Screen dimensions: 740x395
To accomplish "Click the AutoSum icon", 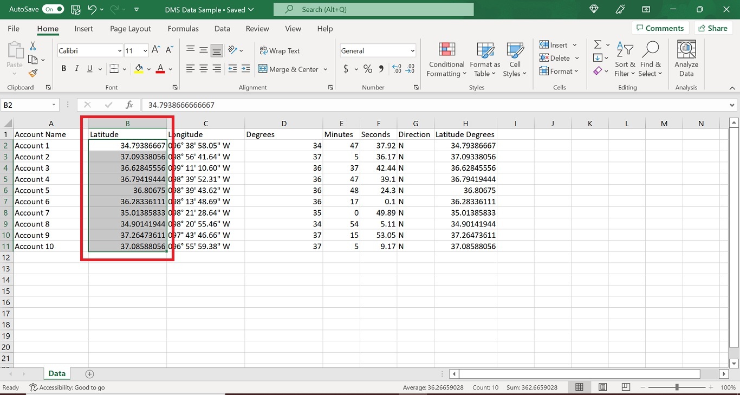I will [x=598, y=45].
